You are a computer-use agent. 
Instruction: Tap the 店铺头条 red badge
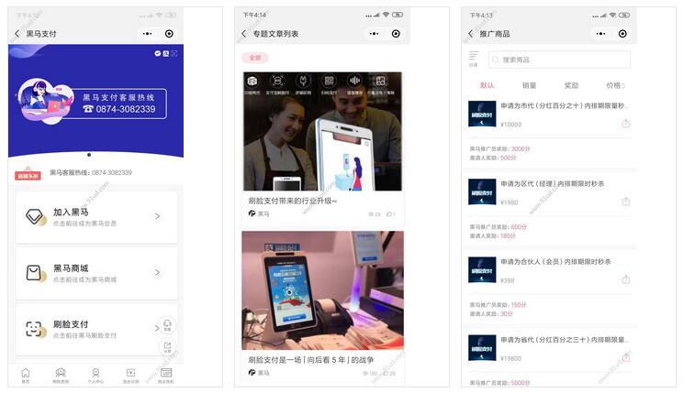(28, 175)
